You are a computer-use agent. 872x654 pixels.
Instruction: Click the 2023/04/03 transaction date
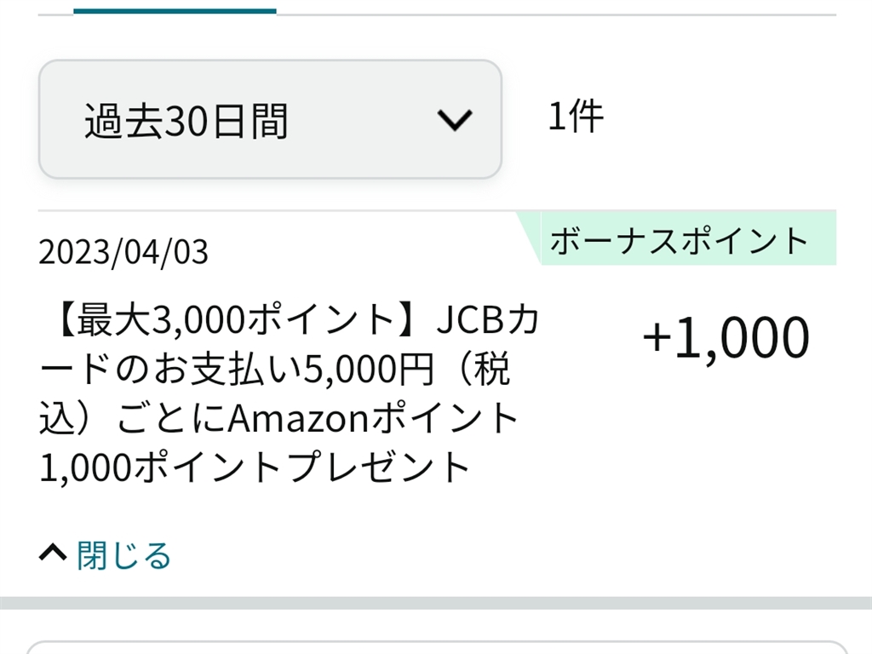[123, 253]
